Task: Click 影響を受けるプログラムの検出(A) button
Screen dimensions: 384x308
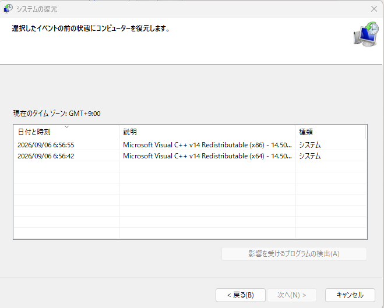Action: click(294, 254)
